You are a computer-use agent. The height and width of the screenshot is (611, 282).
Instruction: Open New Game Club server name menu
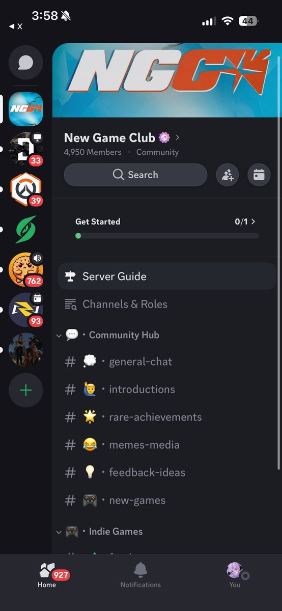122,137
